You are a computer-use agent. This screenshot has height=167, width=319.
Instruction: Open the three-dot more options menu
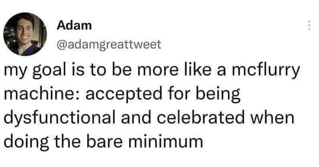point(309,26)
